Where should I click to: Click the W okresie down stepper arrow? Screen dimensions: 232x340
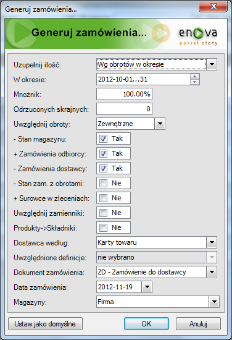(195, 82)
